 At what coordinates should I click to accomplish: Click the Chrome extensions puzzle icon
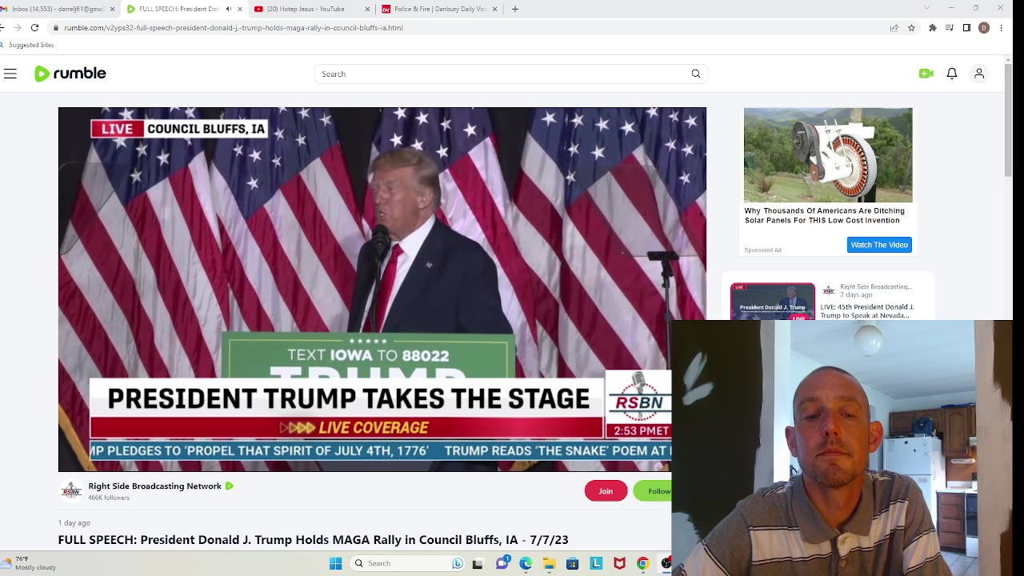click(932, 27)
